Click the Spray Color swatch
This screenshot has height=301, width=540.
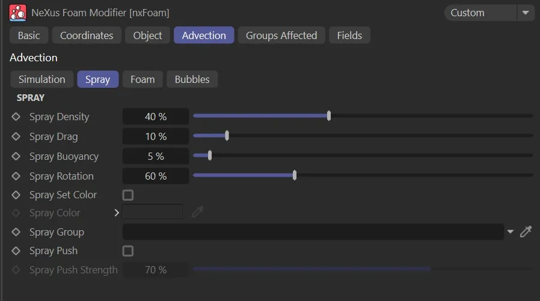(x=152, y=212)
